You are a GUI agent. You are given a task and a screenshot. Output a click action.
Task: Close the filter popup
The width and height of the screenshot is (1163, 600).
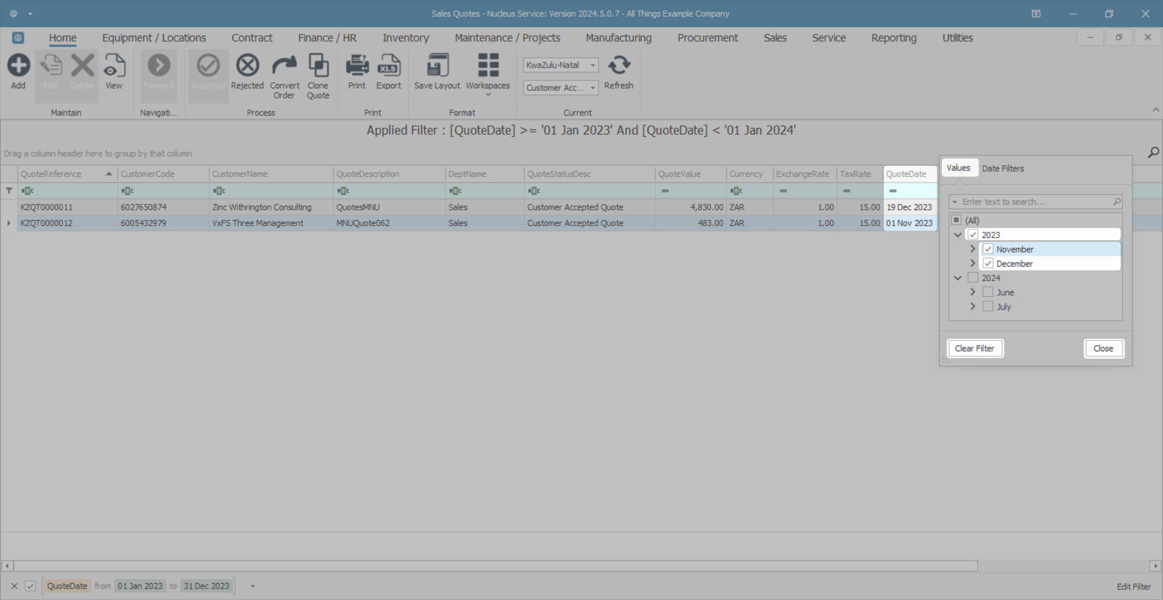pyautogui.click(x=1103, y=348)
